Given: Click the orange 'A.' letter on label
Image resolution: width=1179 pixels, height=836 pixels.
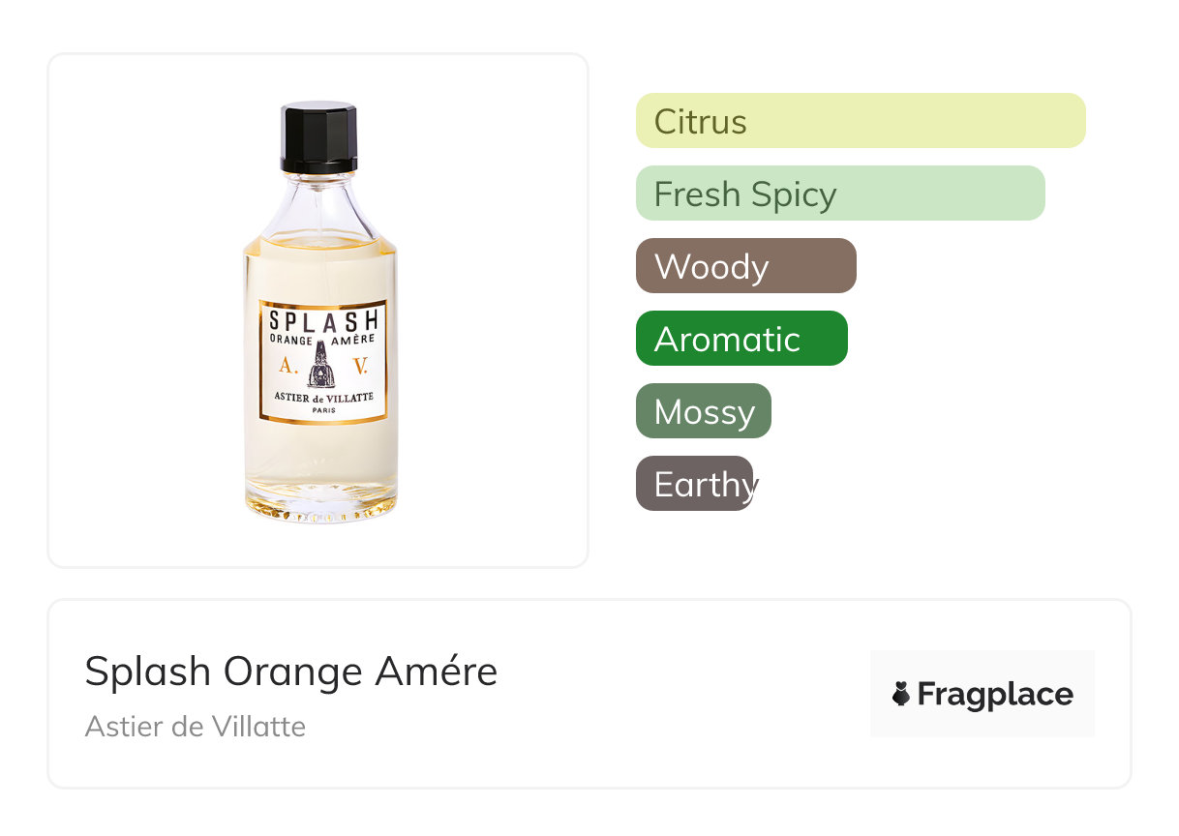Looking at the screenshot, I should (286, 365).
